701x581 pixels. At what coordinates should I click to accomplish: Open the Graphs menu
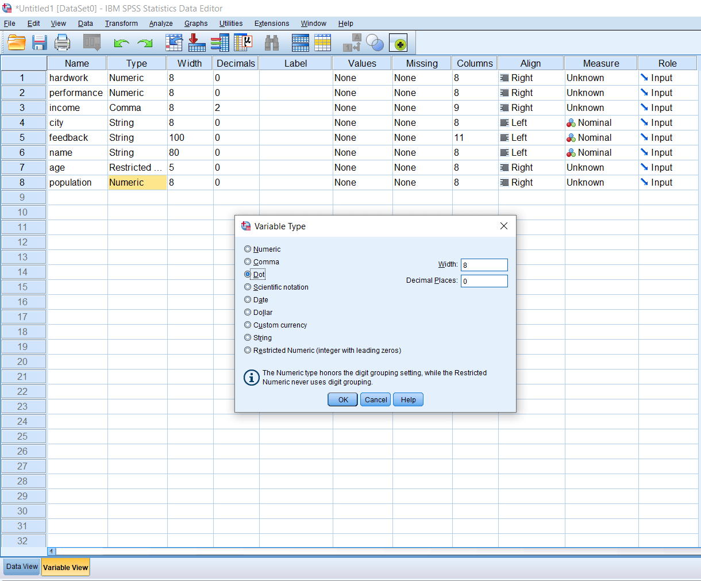196,24
